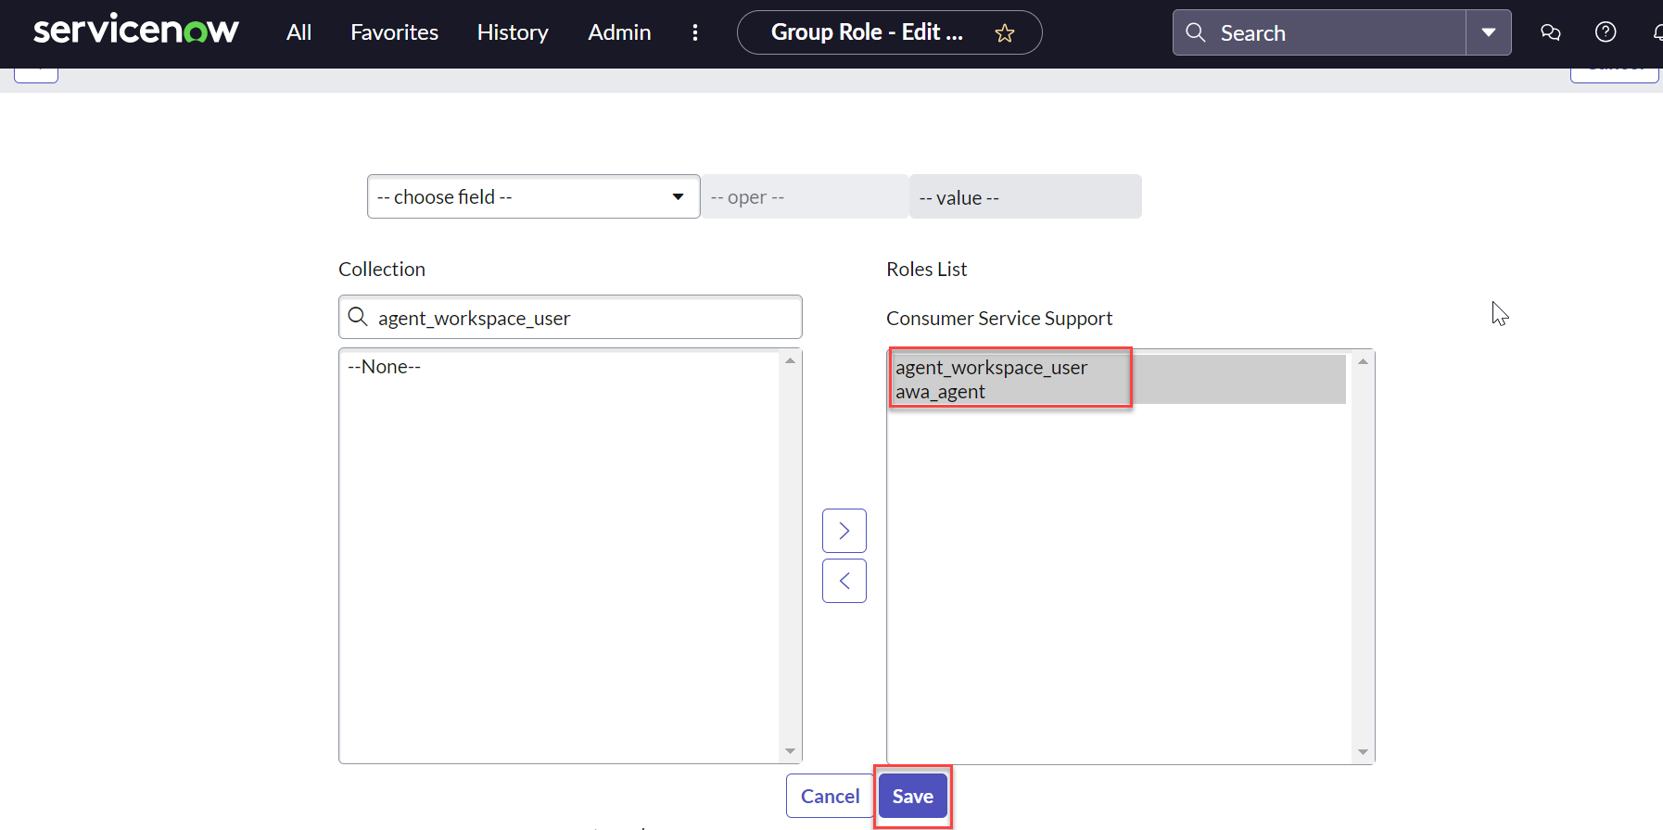
Task: Click the ServiceNow logo
Action: point(136,31)
